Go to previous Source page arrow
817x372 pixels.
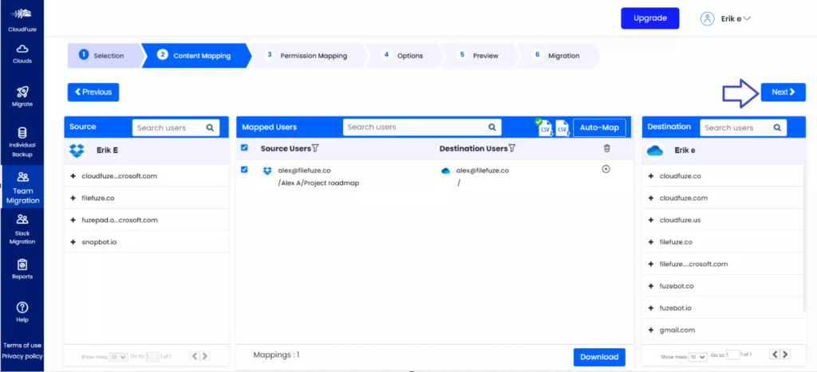(x=195, y=356)
